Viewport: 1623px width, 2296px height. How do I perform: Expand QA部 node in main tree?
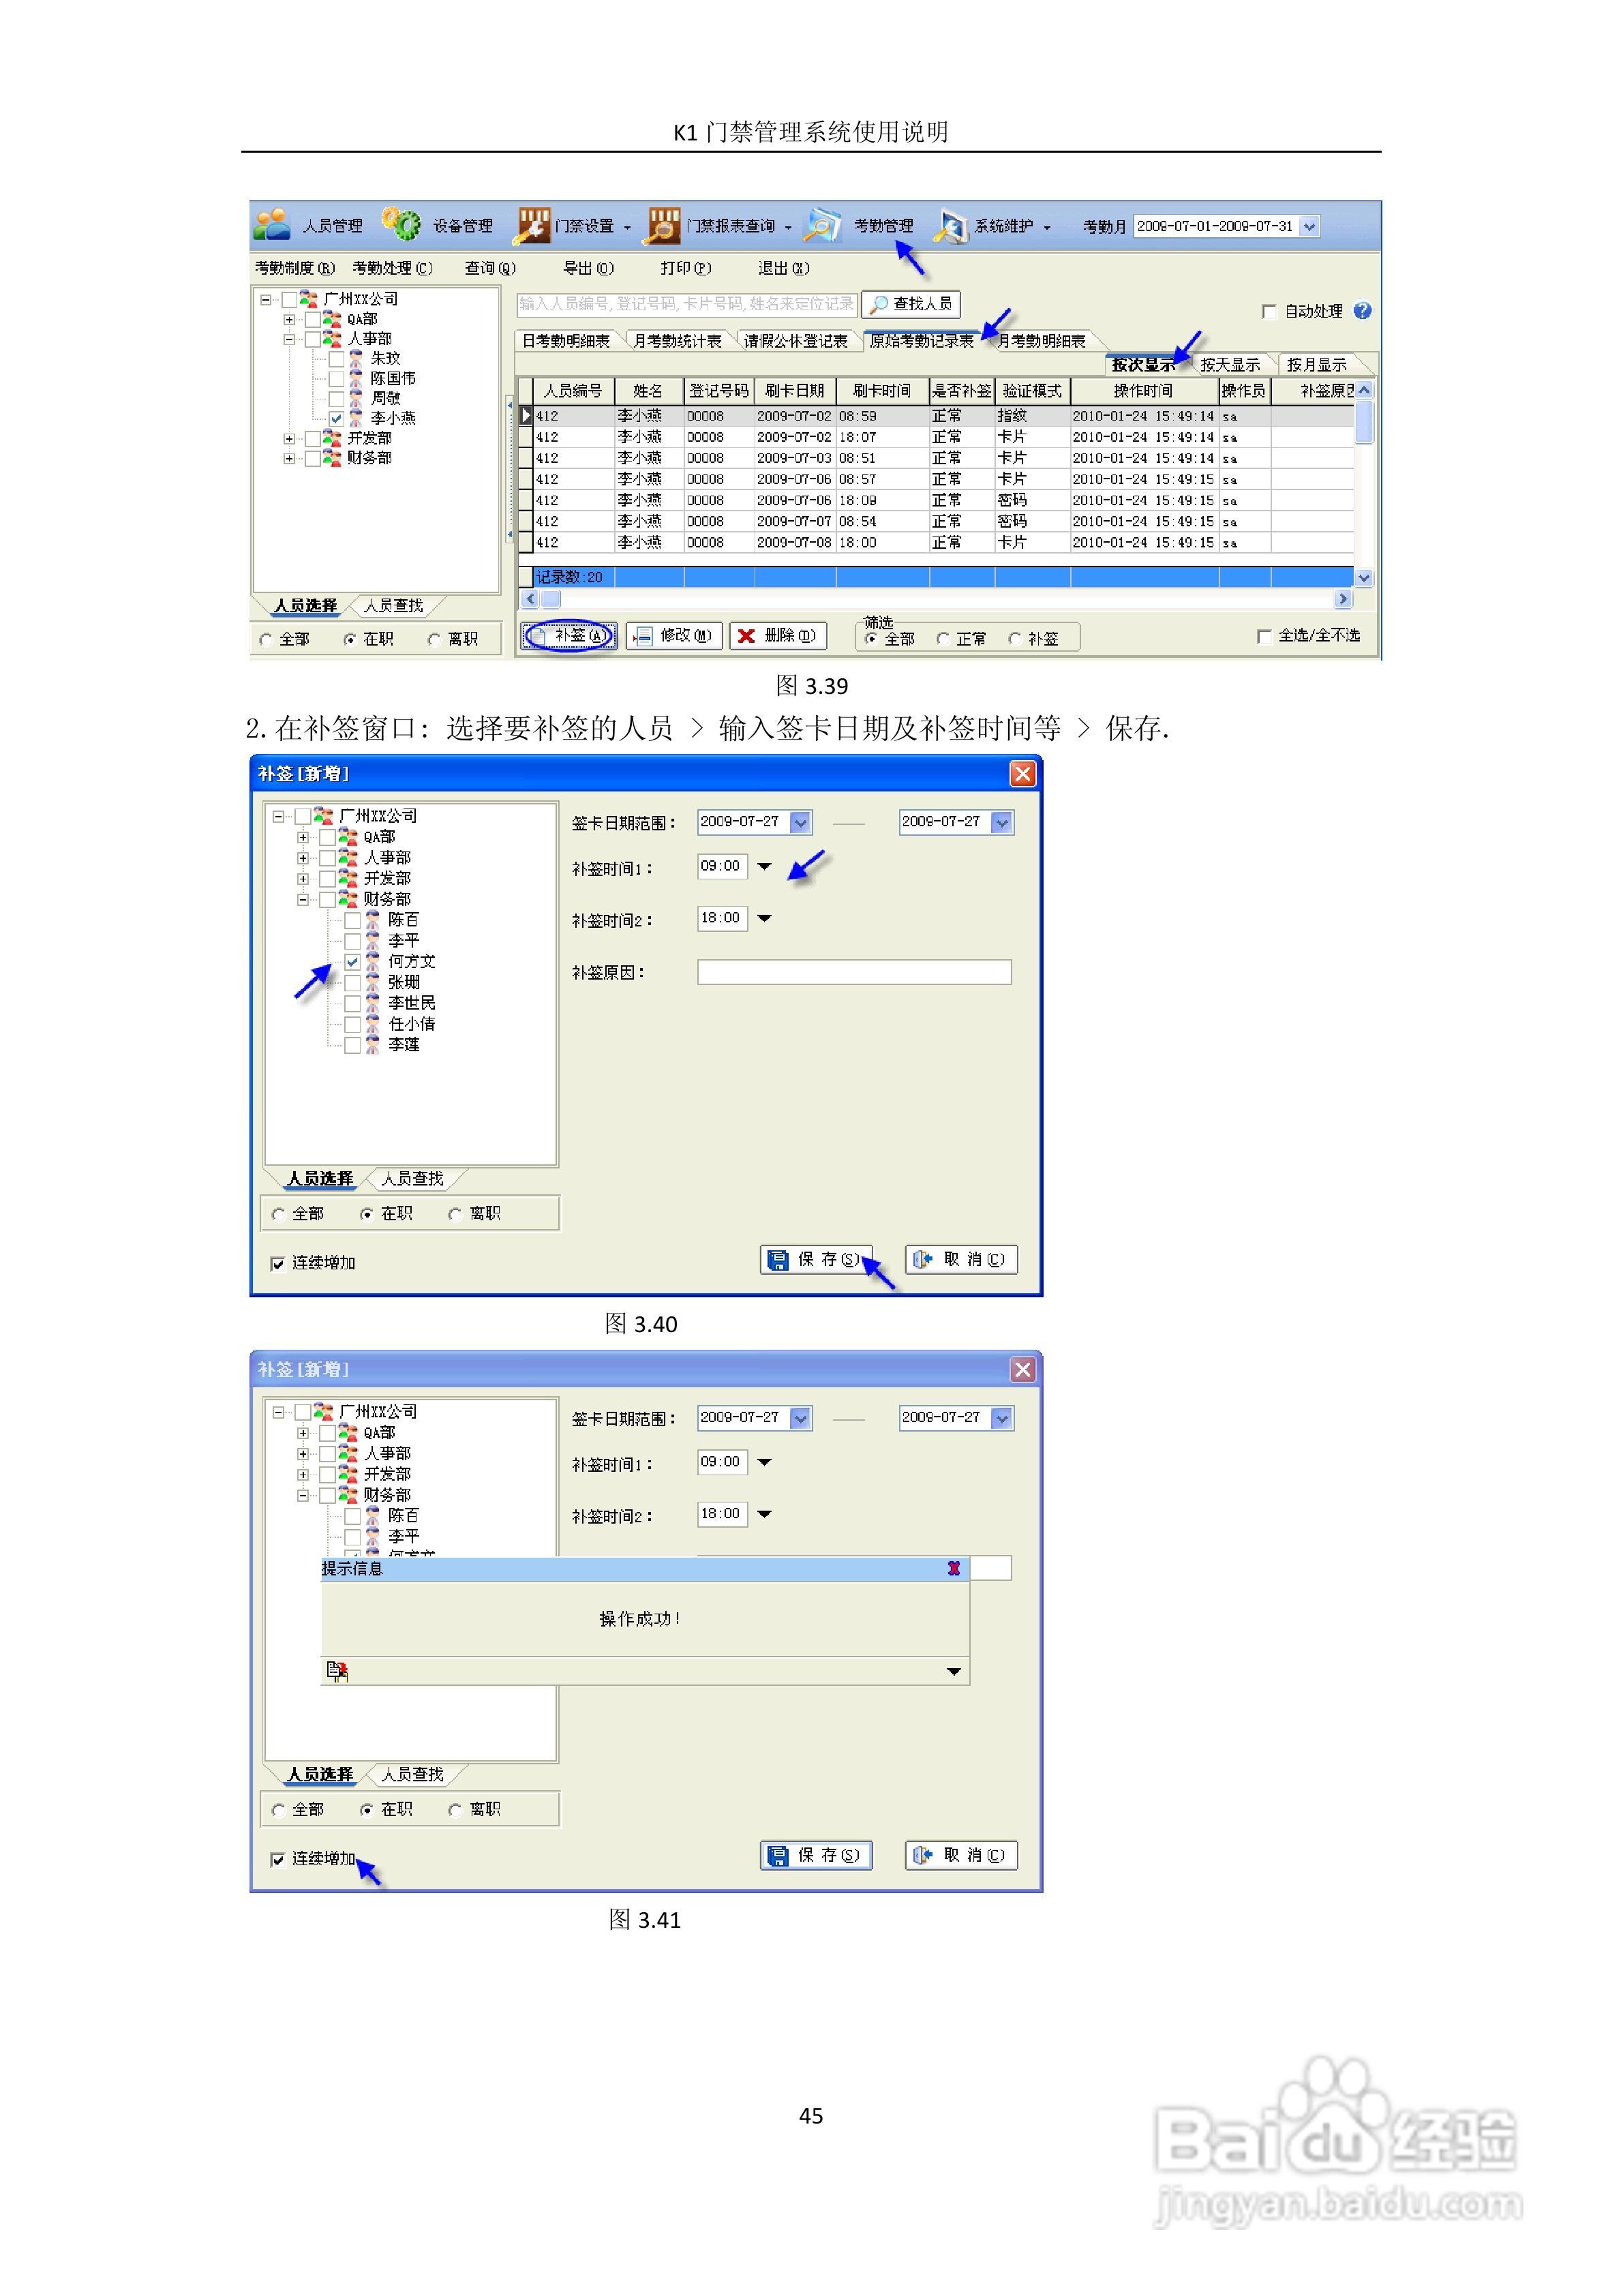pos(289,320)
